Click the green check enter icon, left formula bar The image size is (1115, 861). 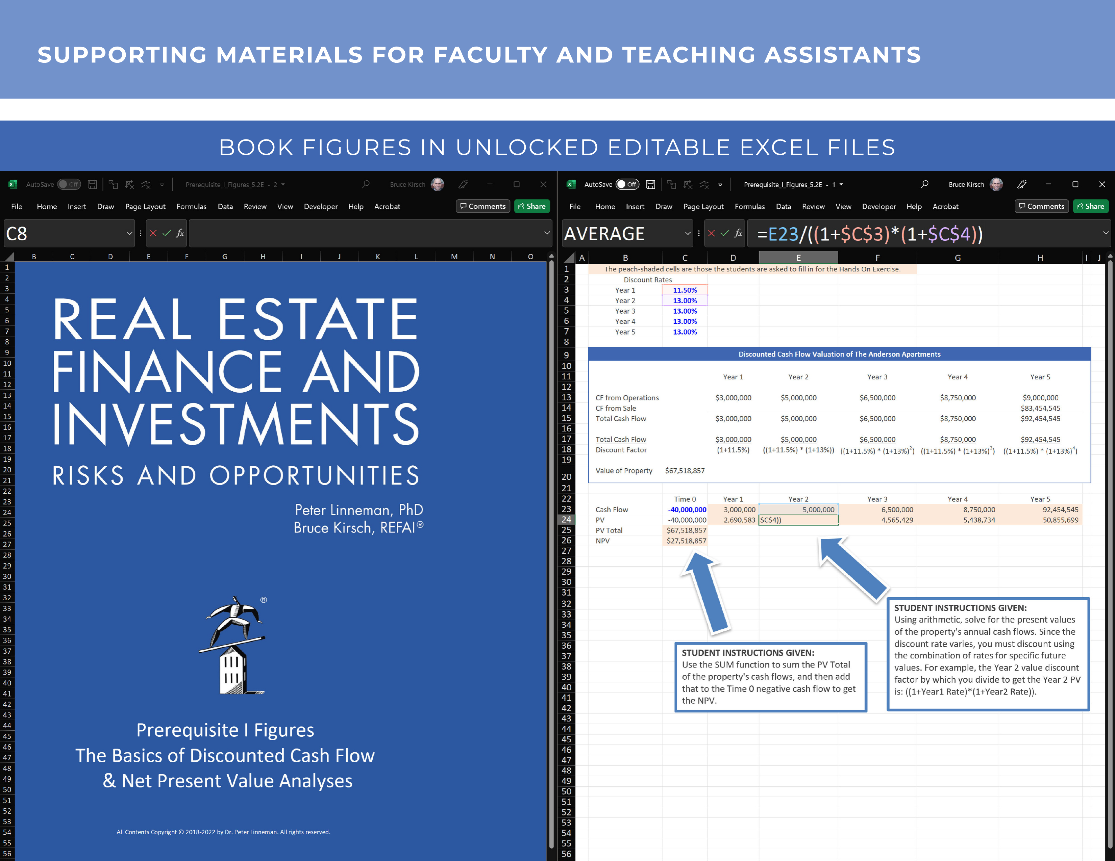pyautogui.click(x=166, y=233)
